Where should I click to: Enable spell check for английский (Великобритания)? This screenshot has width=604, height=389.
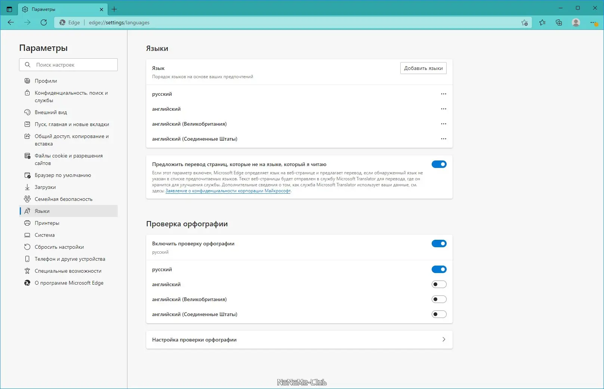click(x=439, y=299)
